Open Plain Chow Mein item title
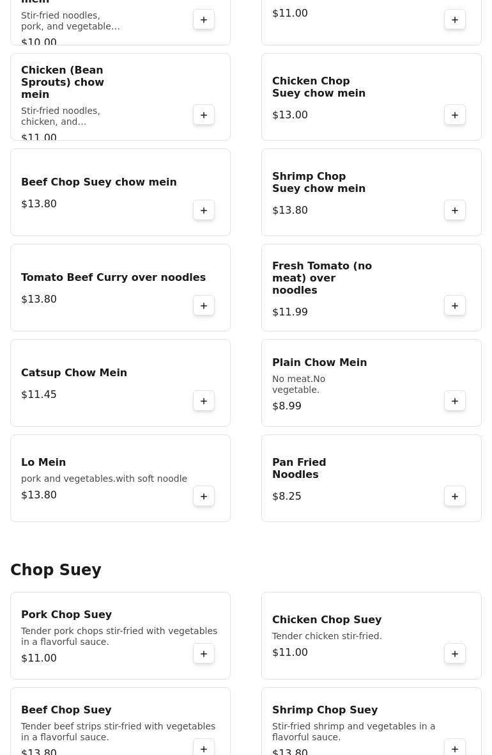 pos(319,363)
